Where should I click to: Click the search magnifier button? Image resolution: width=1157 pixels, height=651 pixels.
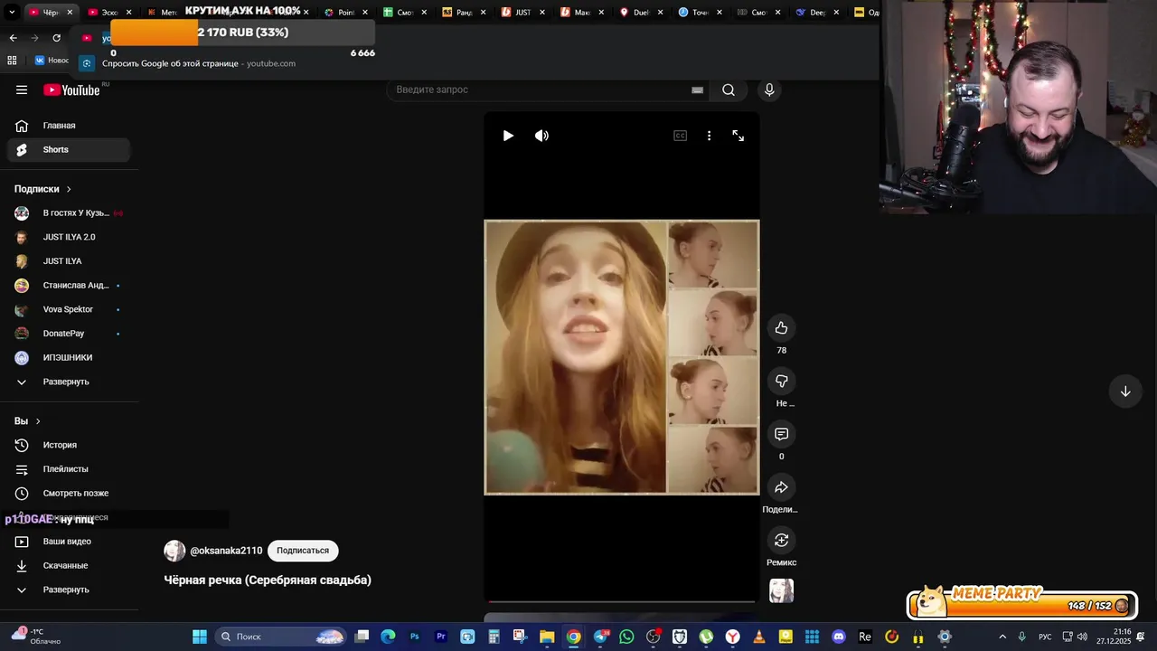[729, 90]
